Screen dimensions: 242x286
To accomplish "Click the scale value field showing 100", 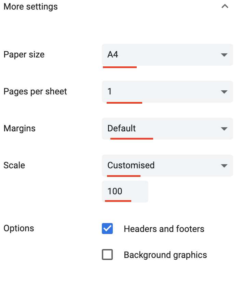I will coord(125,192).
